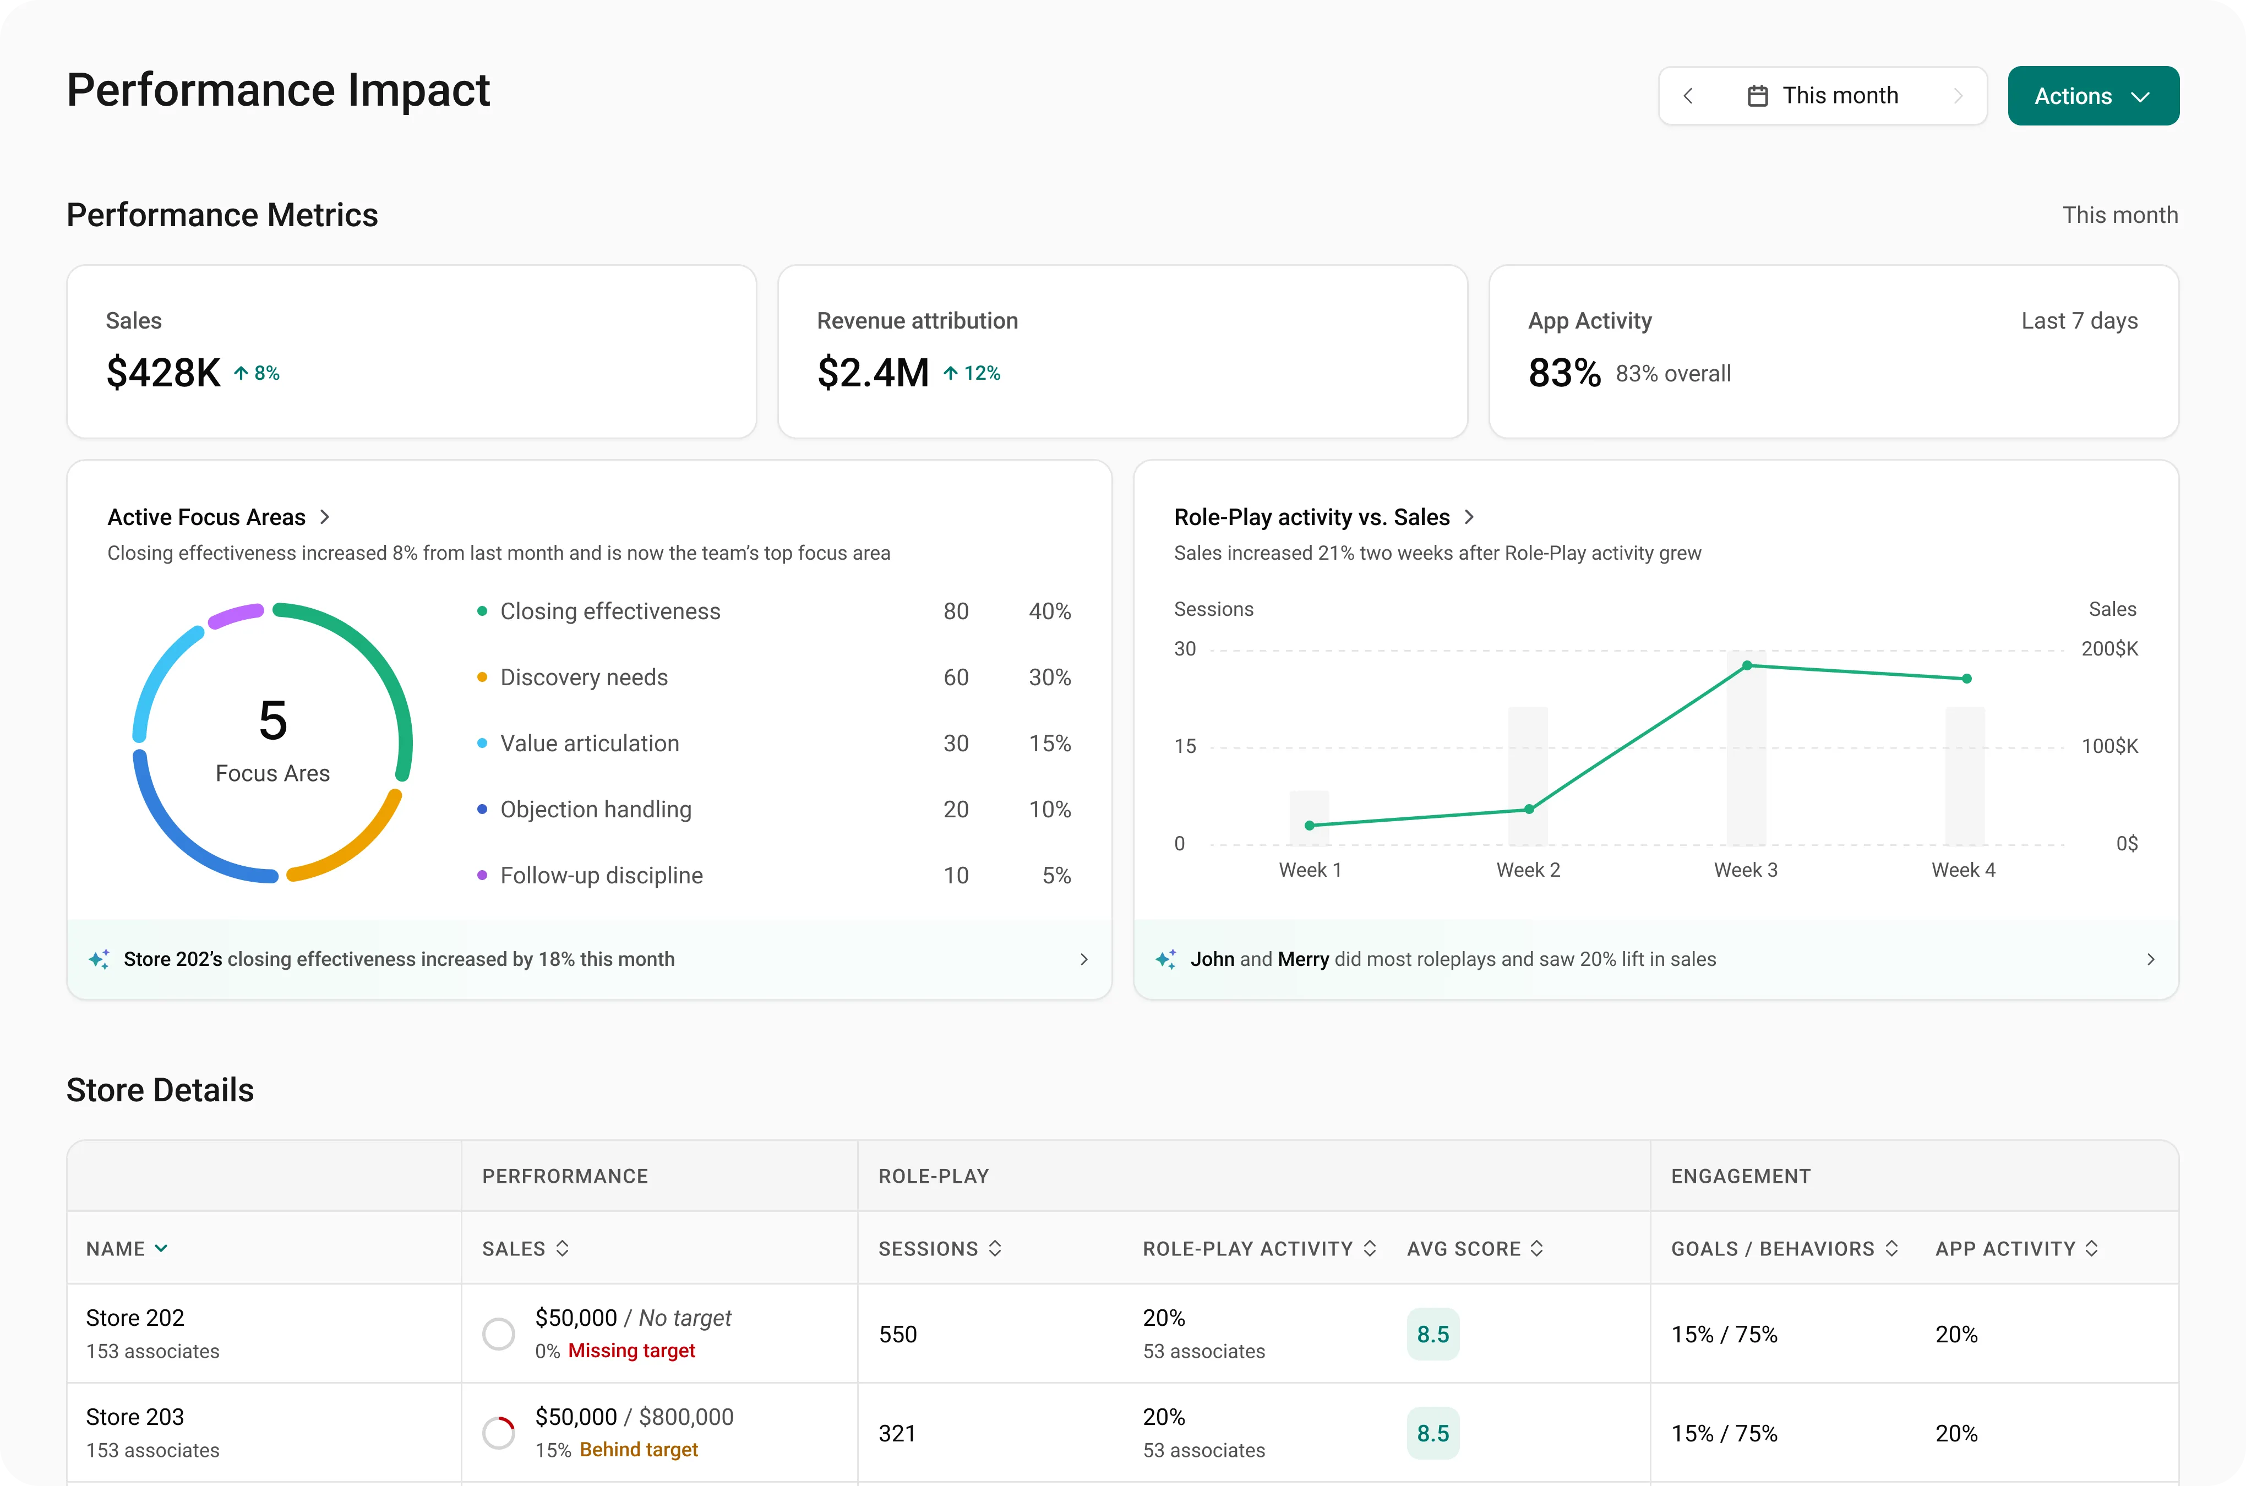
Task: Click sparkle icon next to Store 202's insight
Action: [x=99, y=959]
